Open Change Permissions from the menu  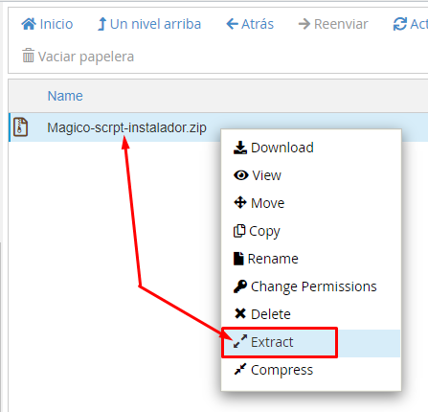tap(305, 286)
